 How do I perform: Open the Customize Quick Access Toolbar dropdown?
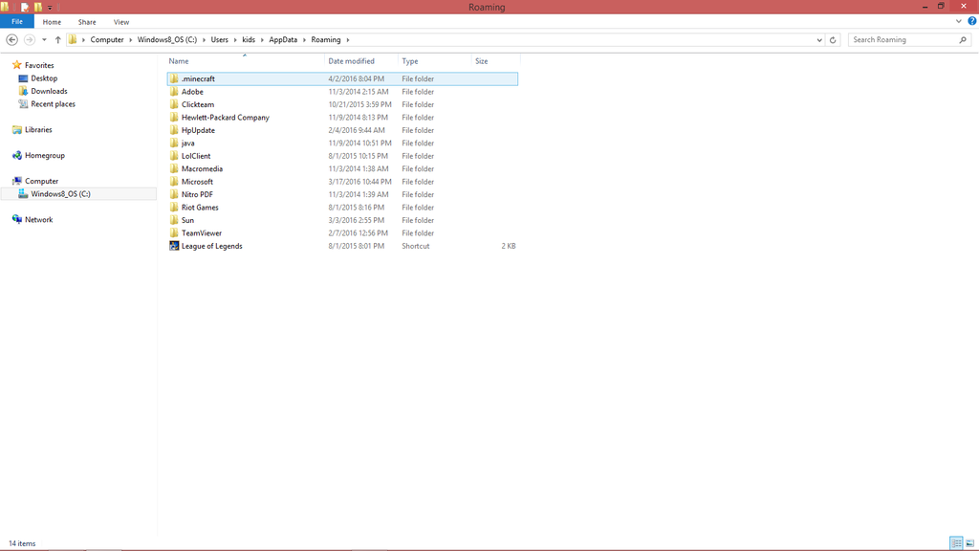coord(50,8)
